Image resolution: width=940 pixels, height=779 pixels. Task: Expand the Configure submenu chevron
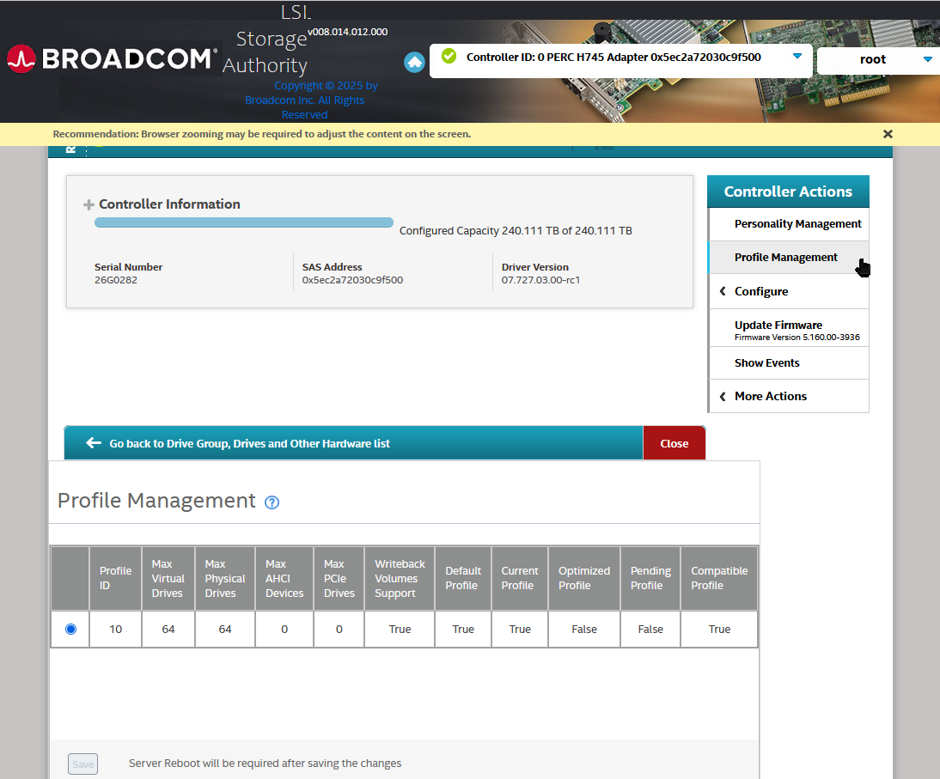pyautogui.click(x=723, y=291)
